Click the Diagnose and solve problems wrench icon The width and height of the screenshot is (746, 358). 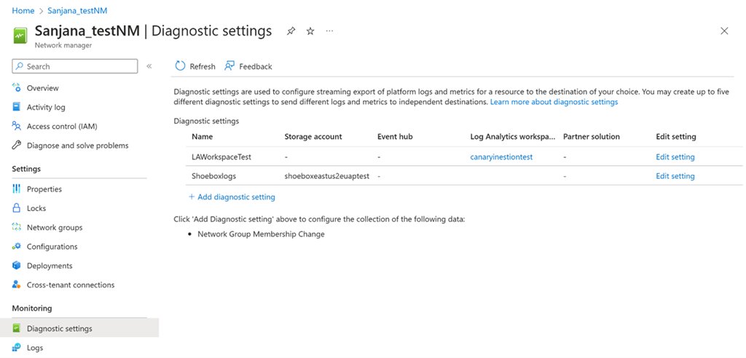[17, 146]
